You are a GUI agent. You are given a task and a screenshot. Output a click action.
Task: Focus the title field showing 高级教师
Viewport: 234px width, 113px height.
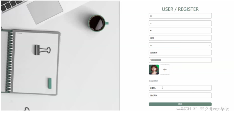[180, 53]
